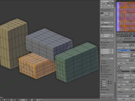Toggle the pin icon beside BUTTER PACK.3
135x101 pixels.
(118, 38)
